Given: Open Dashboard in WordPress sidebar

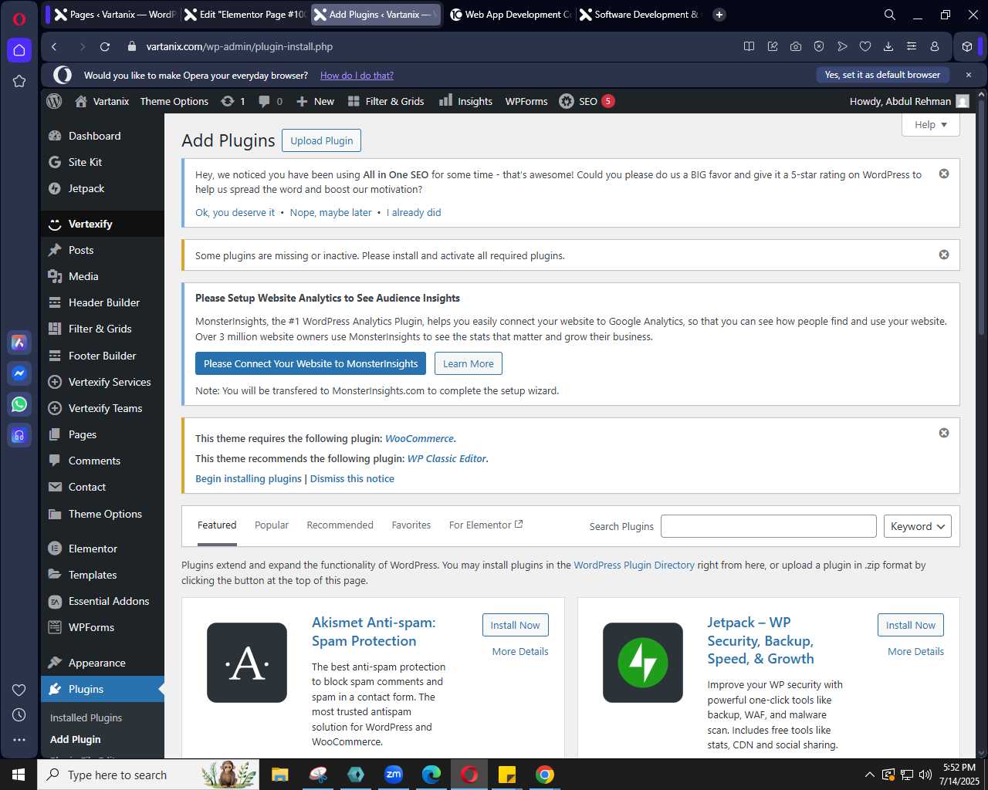Looking at the screenshot, I should pos(94,136).
